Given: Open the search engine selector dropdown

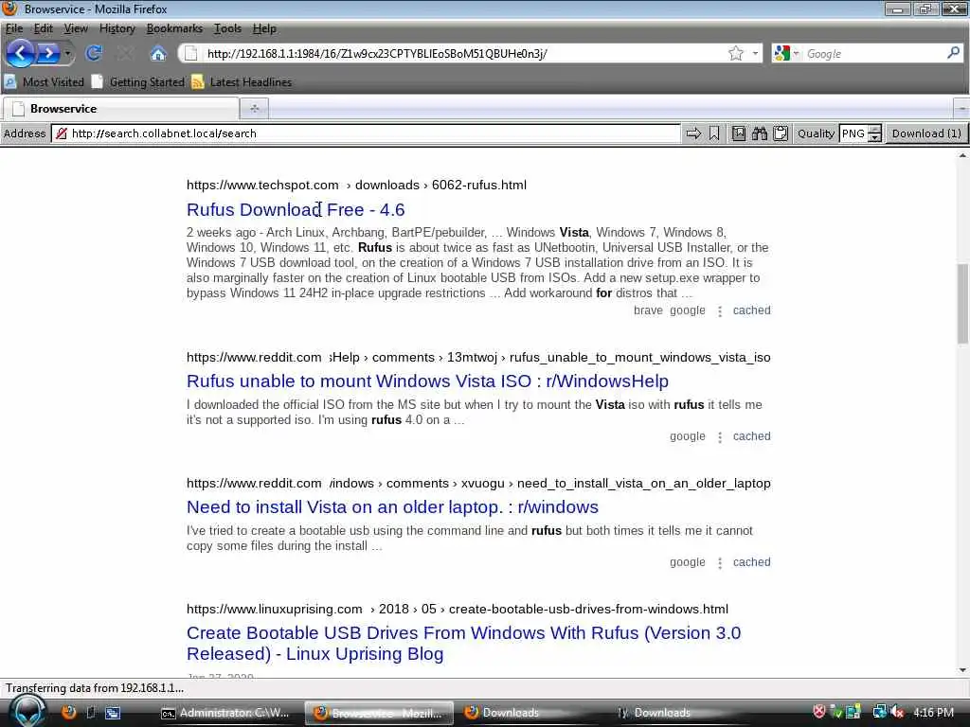Looking at the screenshot, I should point(796,54).
